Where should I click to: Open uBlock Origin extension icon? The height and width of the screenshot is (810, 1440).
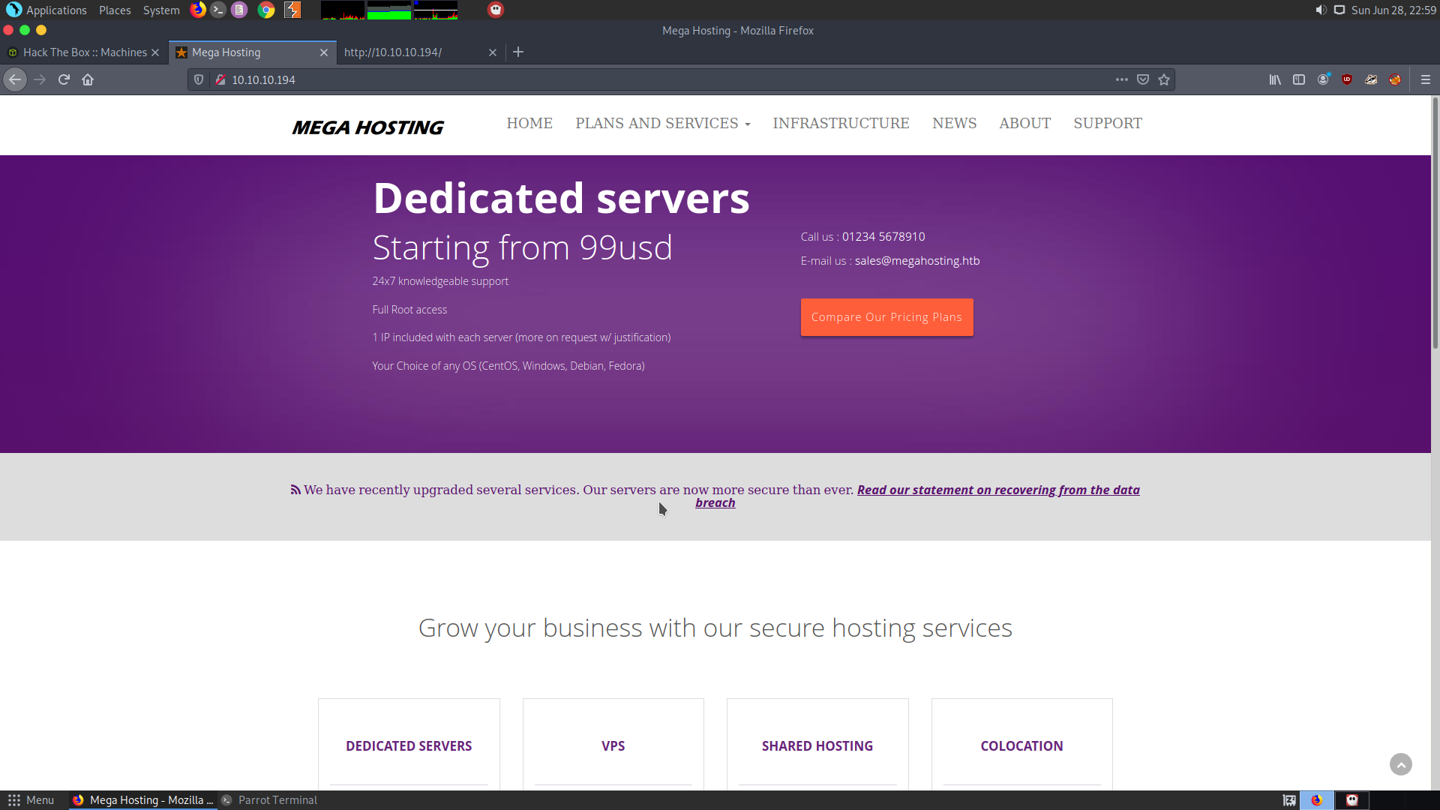click(x=1347, y=79)
